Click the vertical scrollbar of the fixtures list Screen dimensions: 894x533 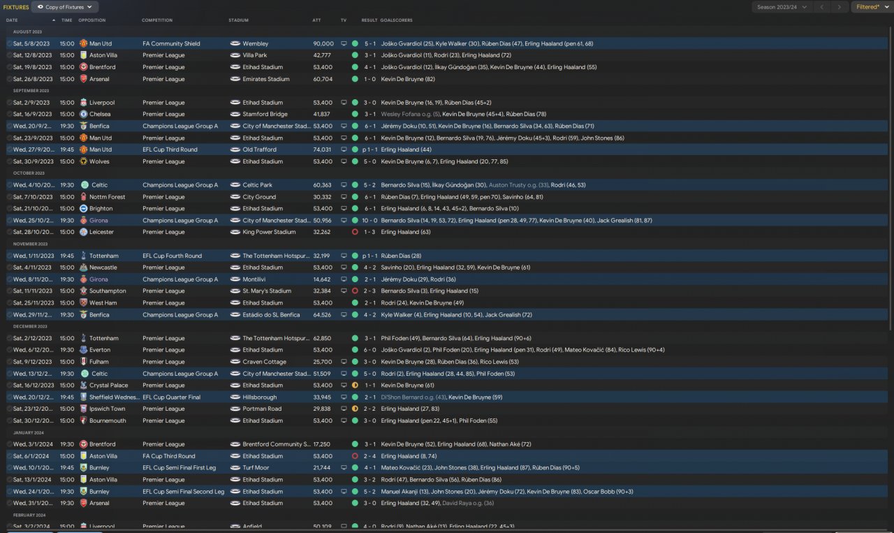tap(891, 178)
